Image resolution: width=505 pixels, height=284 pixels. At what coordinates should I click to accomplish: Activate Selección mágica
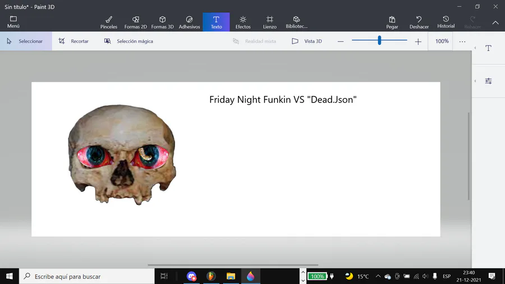[128, 41]
